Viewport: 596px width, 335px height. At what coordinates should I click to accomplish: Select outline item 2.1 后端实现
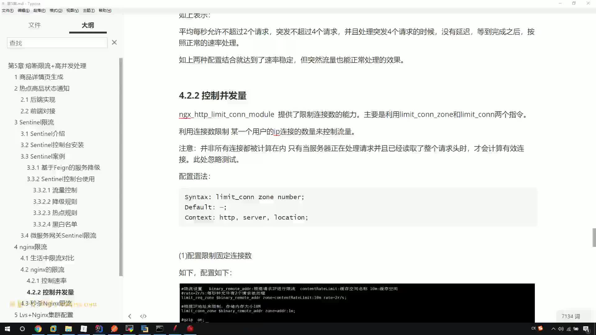tap(38, 100)
